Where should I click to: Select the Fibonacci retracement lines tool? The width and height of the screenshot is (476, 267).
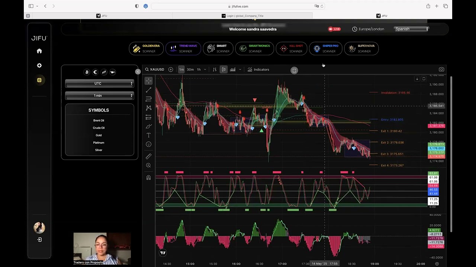148,99
